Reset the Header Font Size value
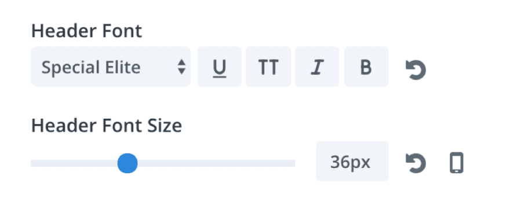The width and height of the screenshot is (510, 216). click(x=416, y=163)
